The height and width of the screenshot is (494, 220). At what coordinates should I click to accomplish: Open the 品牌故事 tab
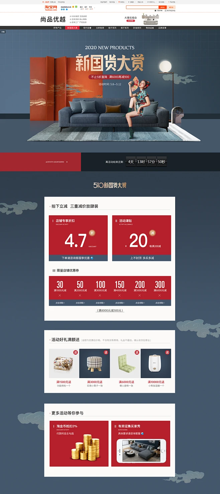(x=162, y=28)
